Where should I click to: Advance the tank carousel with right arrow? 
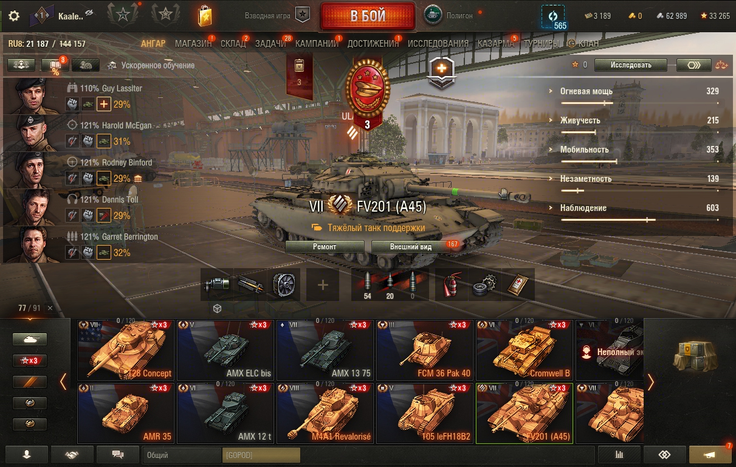(x=651, y=382)
